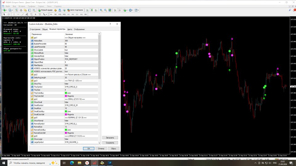The width and height of the screenshot is (296, 166).
Task: Select bar chart display icon
Action: pyautogui.click(x=87, y=10)
